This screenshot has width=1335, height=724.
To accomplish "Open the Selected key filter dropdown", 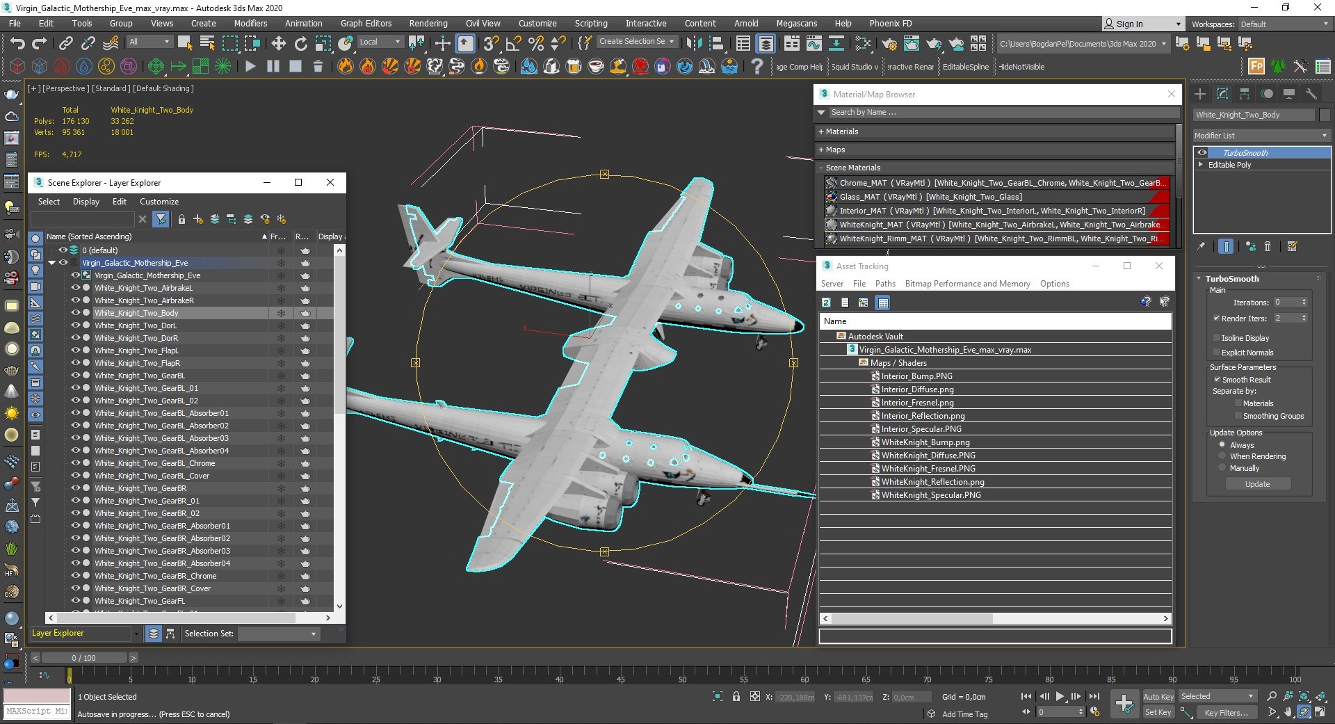I will click(1217, 696).
